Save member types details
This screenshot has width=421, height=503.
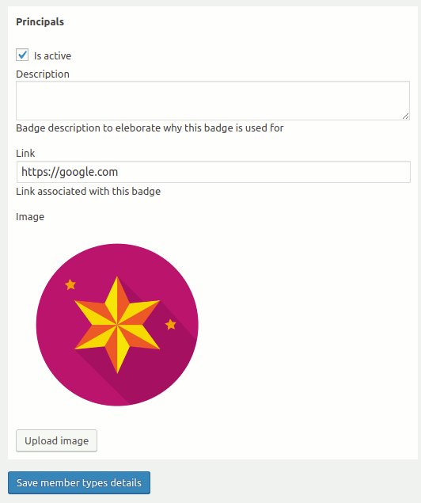(79, 482)
